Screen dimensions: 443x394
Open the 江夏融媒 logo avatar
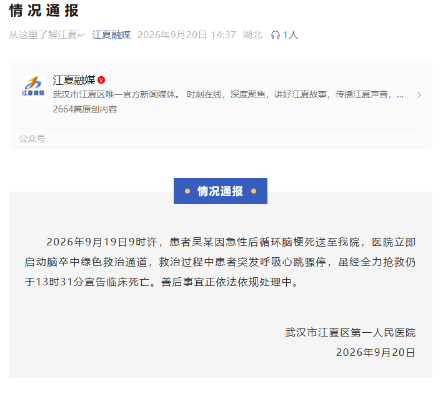[33, 87]
